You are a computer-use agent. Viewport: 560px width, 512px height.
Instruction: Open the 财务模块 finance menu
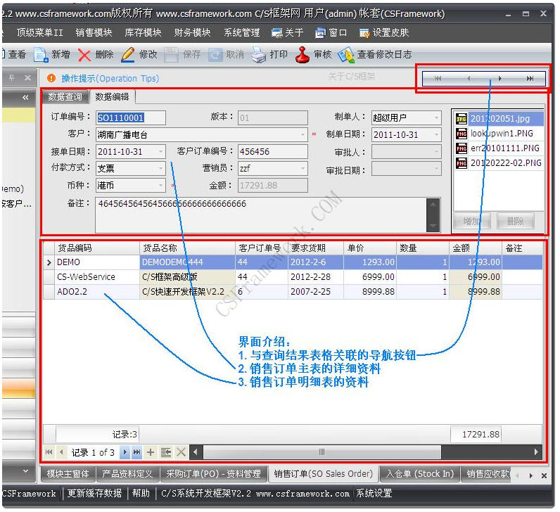click(192, 33)
